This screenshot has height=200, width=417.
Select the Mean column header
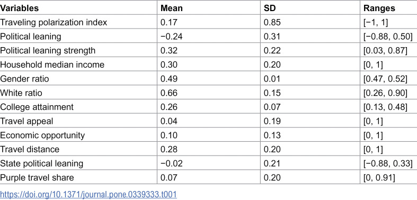click(x=172, y=8)
